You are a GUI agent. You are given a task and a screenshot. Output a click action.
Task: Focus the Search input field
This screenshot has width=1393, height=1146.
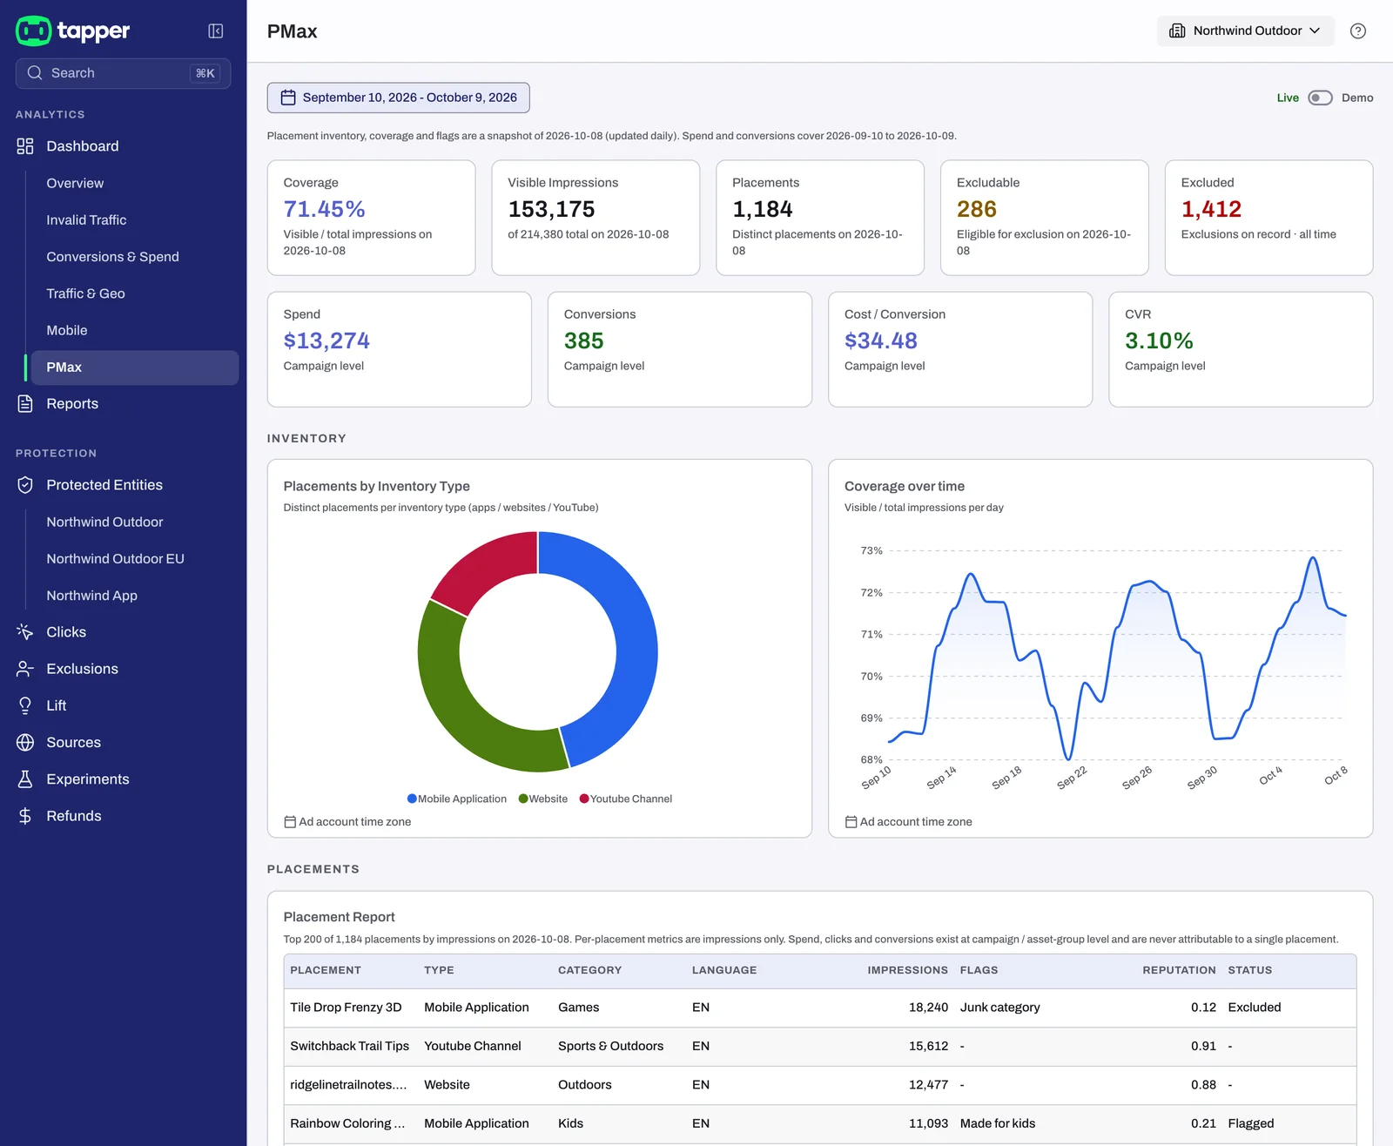point(123,73)
